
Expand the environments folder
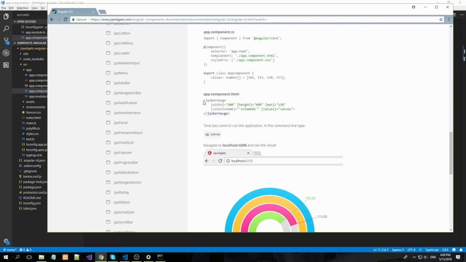[35, 107]
